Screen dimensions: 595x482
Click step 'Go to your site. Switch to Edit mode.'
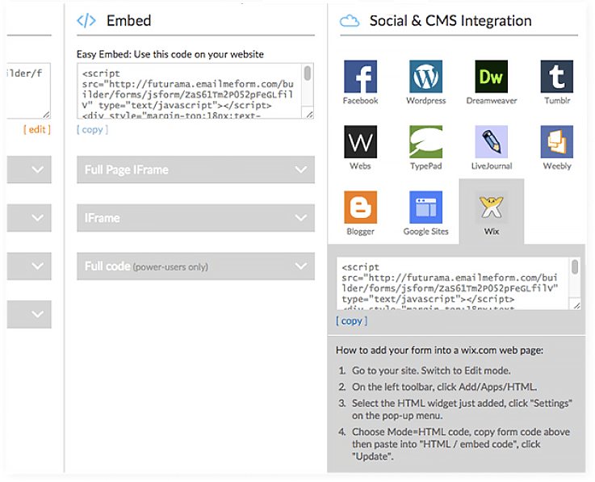pyautogui.click(x=431, y=371)
